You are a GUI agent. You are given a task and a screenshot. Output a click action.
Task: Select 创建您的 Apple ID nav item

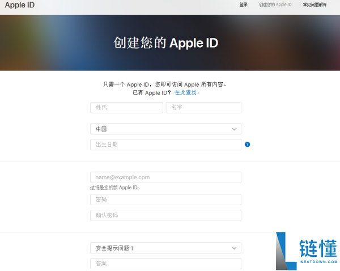275,5
